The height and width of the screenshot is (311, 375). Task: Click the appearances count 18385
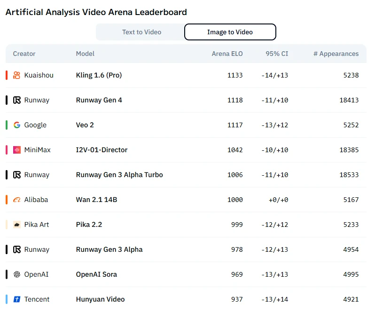click(x=349, y=150)
